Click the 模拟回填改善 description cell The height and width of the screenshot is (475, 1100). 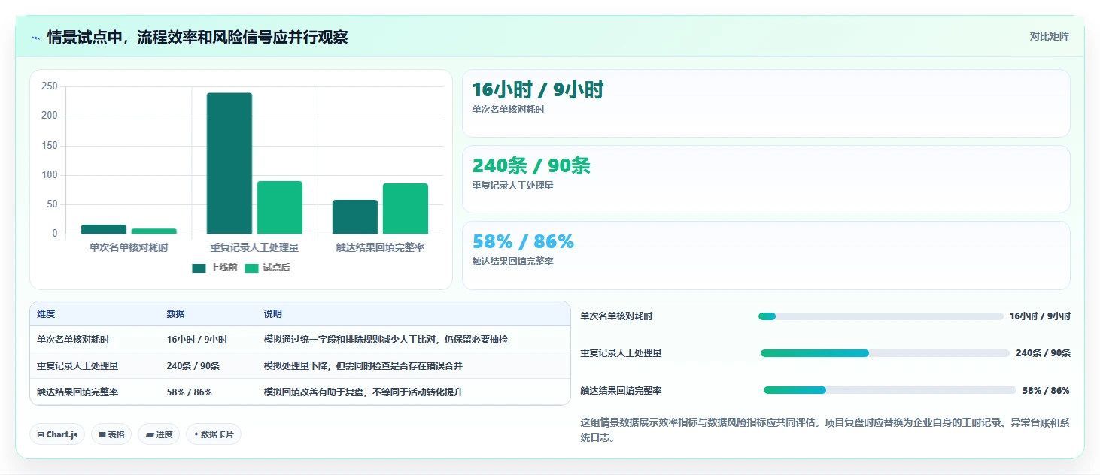413,392
